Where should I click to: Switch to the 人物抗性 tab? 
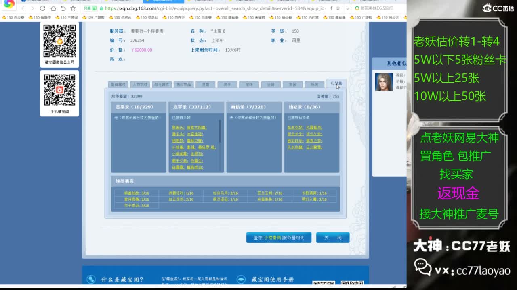click(x=140, y=85)
